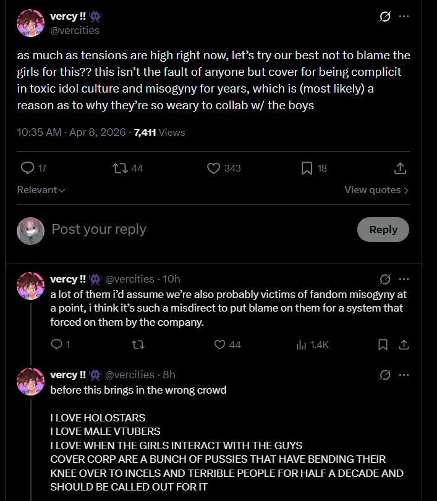Share the main post
437x501 pixels.
point(400,168)
